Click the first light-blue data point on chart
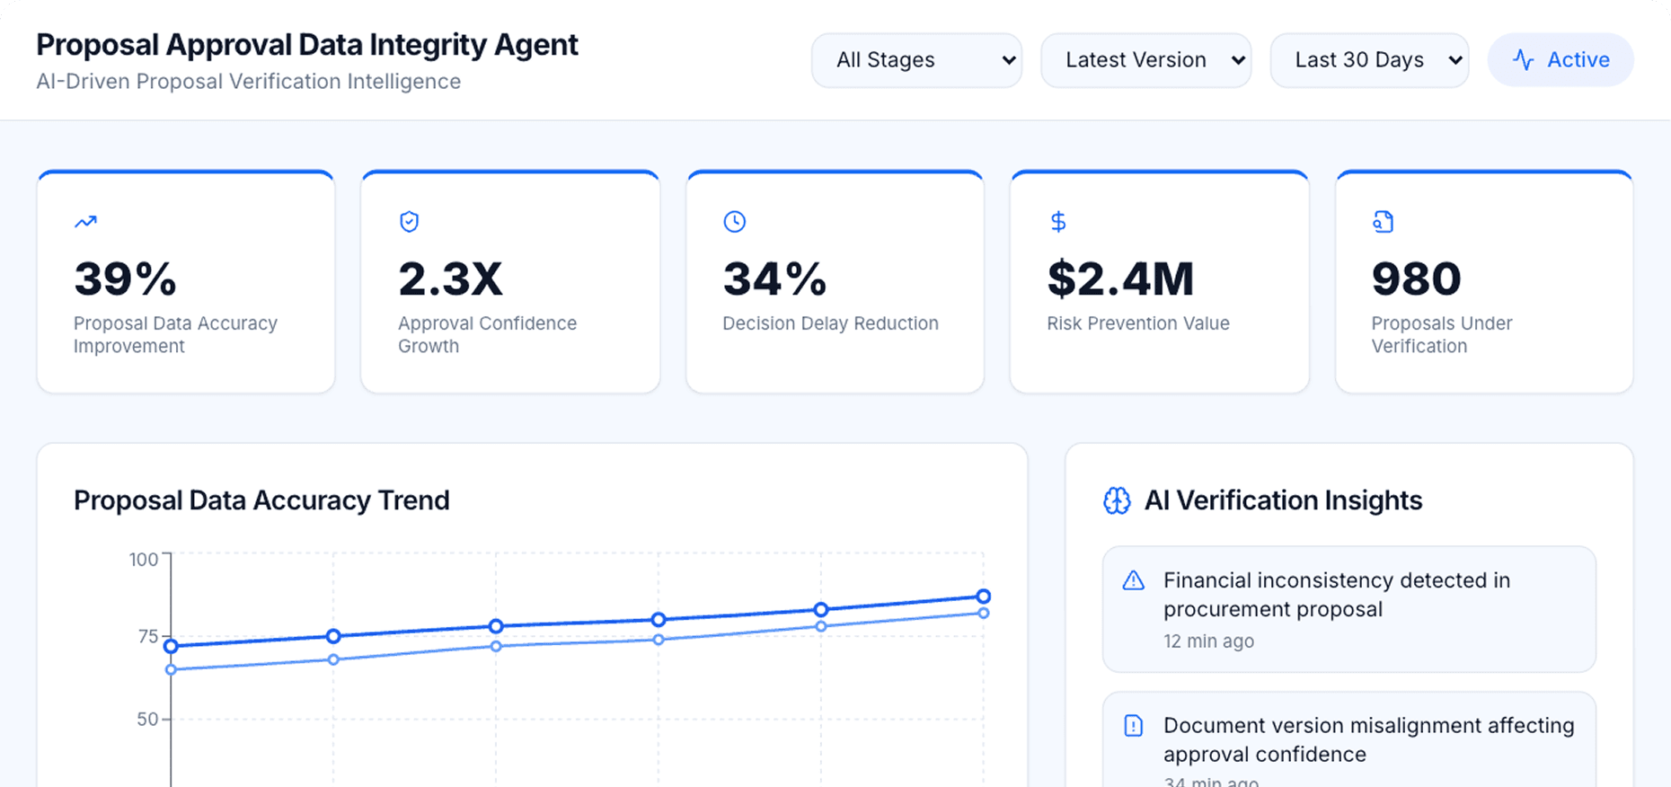Screen dimensions: 1671x787 [x=172, y=669]
